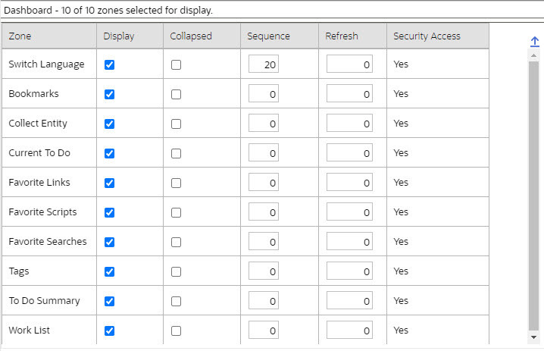The width and height of the screenshot is (544, 351).
Task: Click the Security Access column header
Action: [427, 36]
